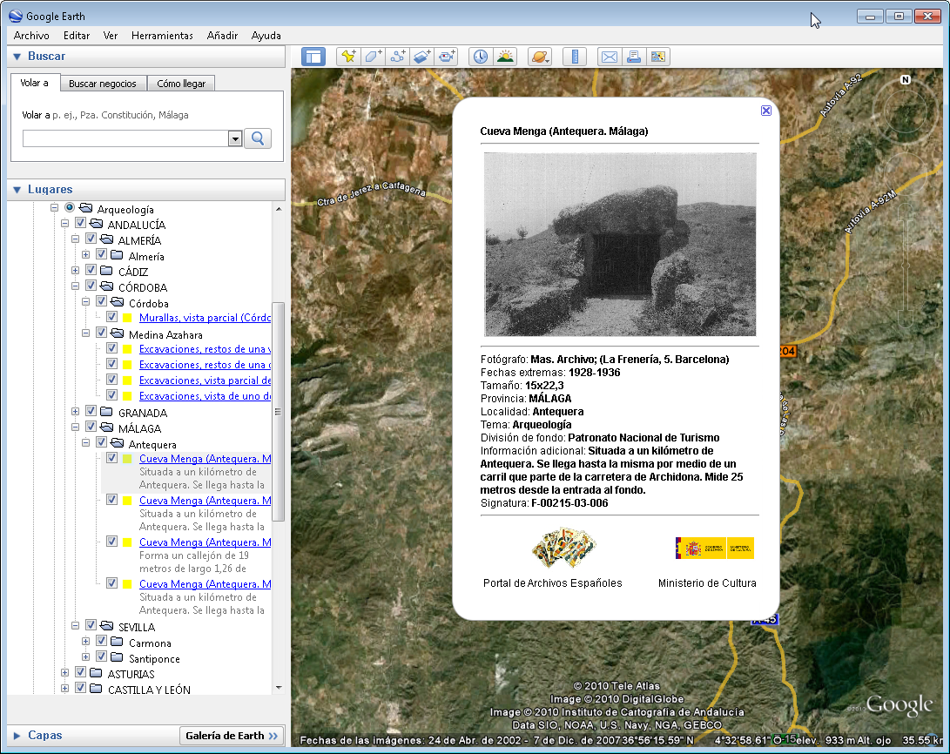Collapse the Buscar panel
Viewport: 950px width, 754px height.
point(17,57)
